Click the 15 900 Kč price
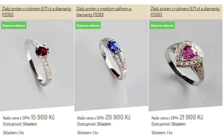Viewport: 224px width, 138px height. pyautogui.click(x=43, y=117)
